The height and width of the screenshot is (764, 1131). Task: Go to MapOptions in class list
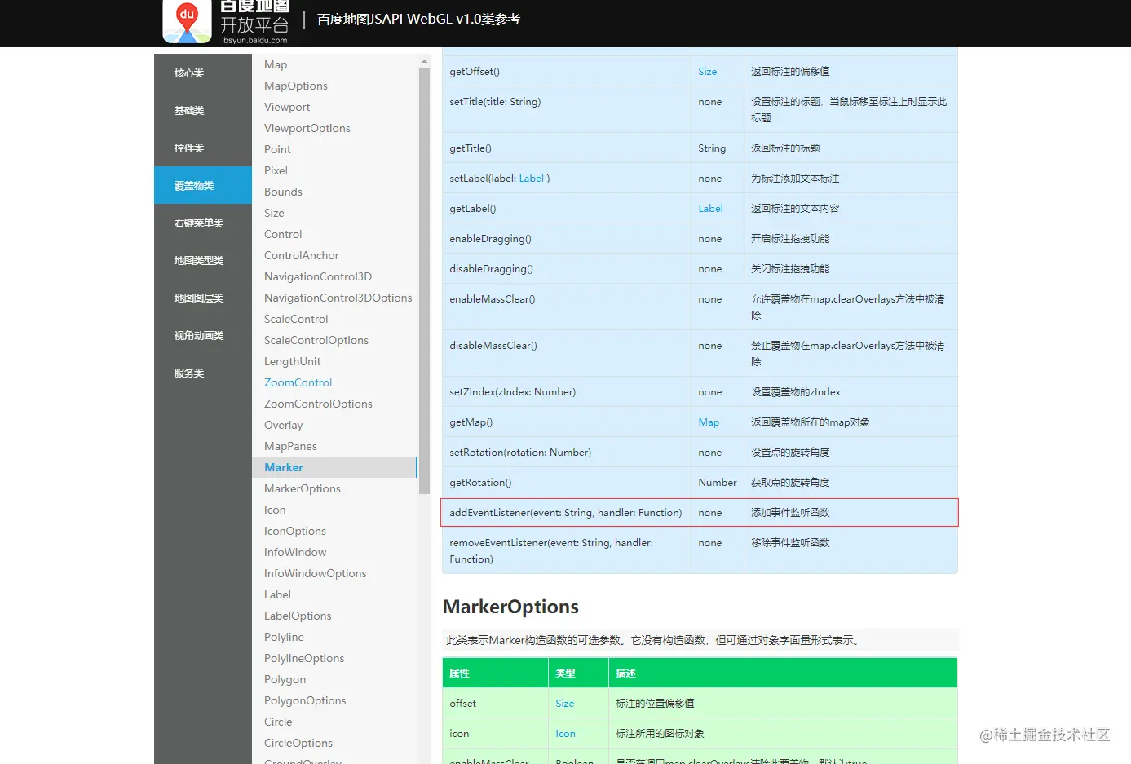[x=296, y=86]
